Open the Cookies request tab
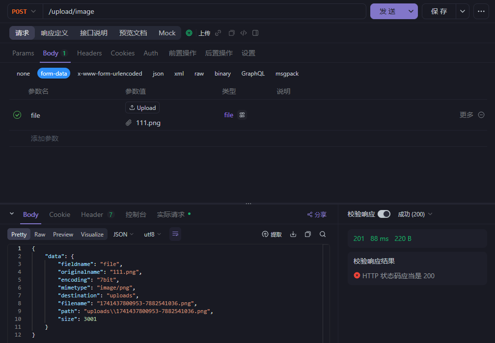 [x=122, y=53]
